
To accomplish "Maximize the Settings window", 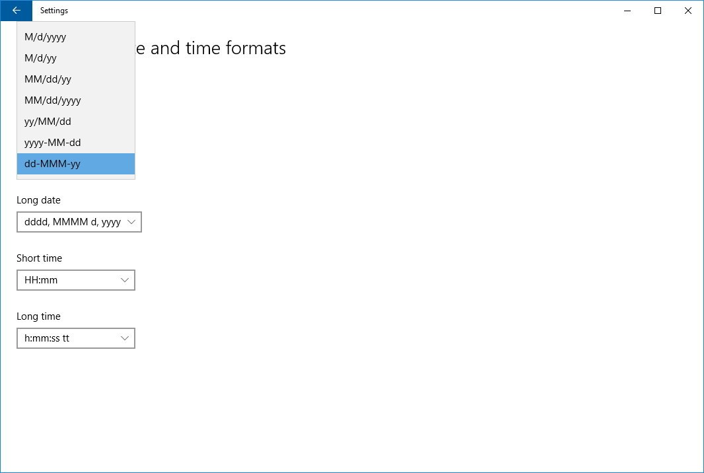I will [x=658, y=11].
